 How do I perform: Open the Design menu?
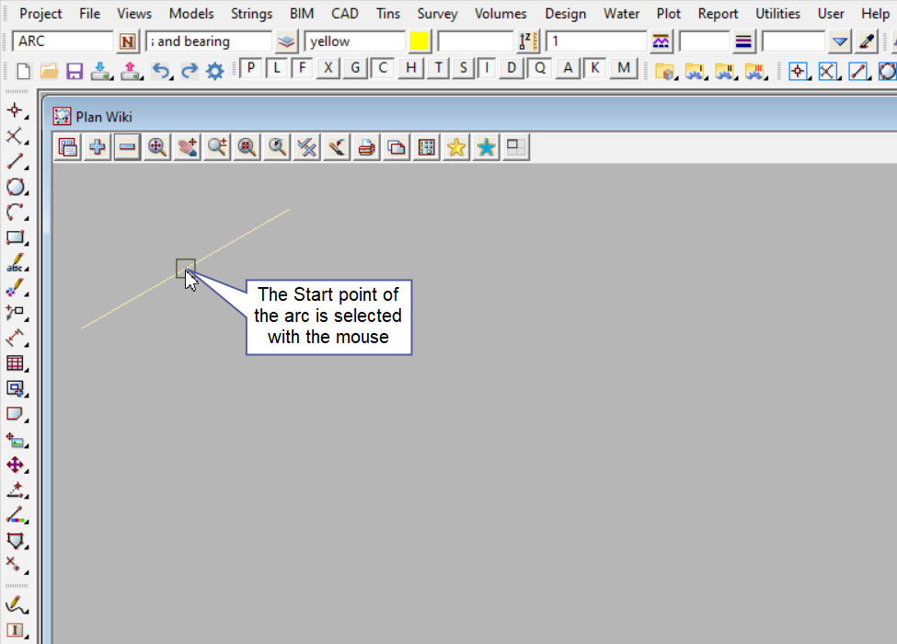(564, 14)
